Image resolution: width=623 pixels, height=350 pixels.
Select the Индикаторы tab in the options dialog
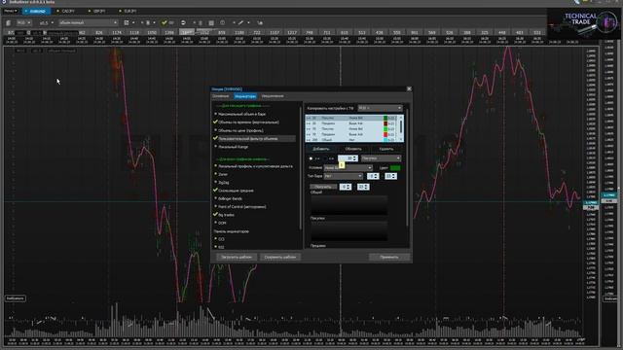[245, 96]
